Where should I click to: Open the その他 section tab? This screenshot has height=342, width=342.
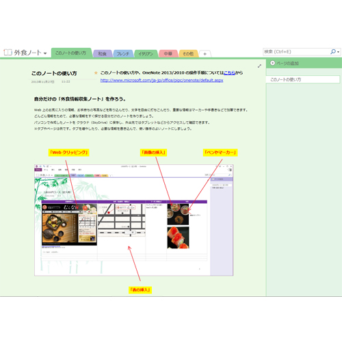[188, 54]
